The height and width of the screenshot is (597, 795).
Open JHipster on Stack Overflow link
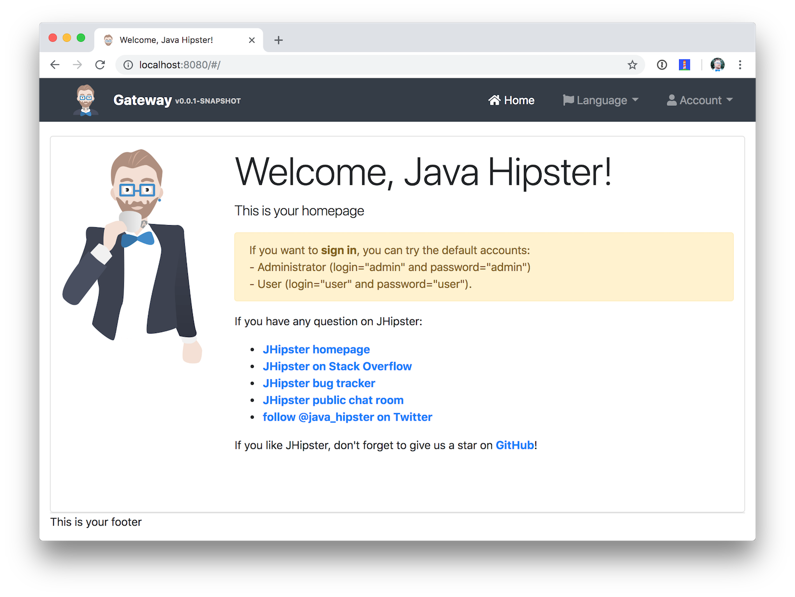[337, 366]
